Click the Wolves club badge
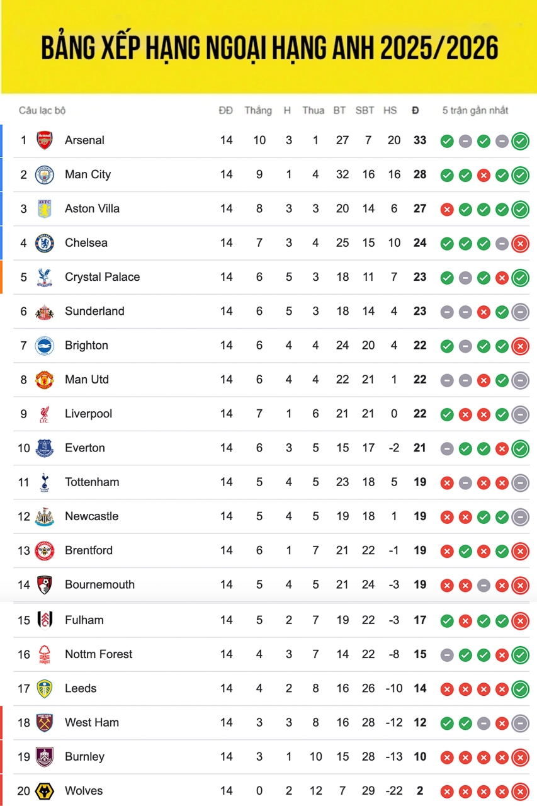The width and height of the screenshot is (537, 806). pyautogui.click(x=44, y=791)
